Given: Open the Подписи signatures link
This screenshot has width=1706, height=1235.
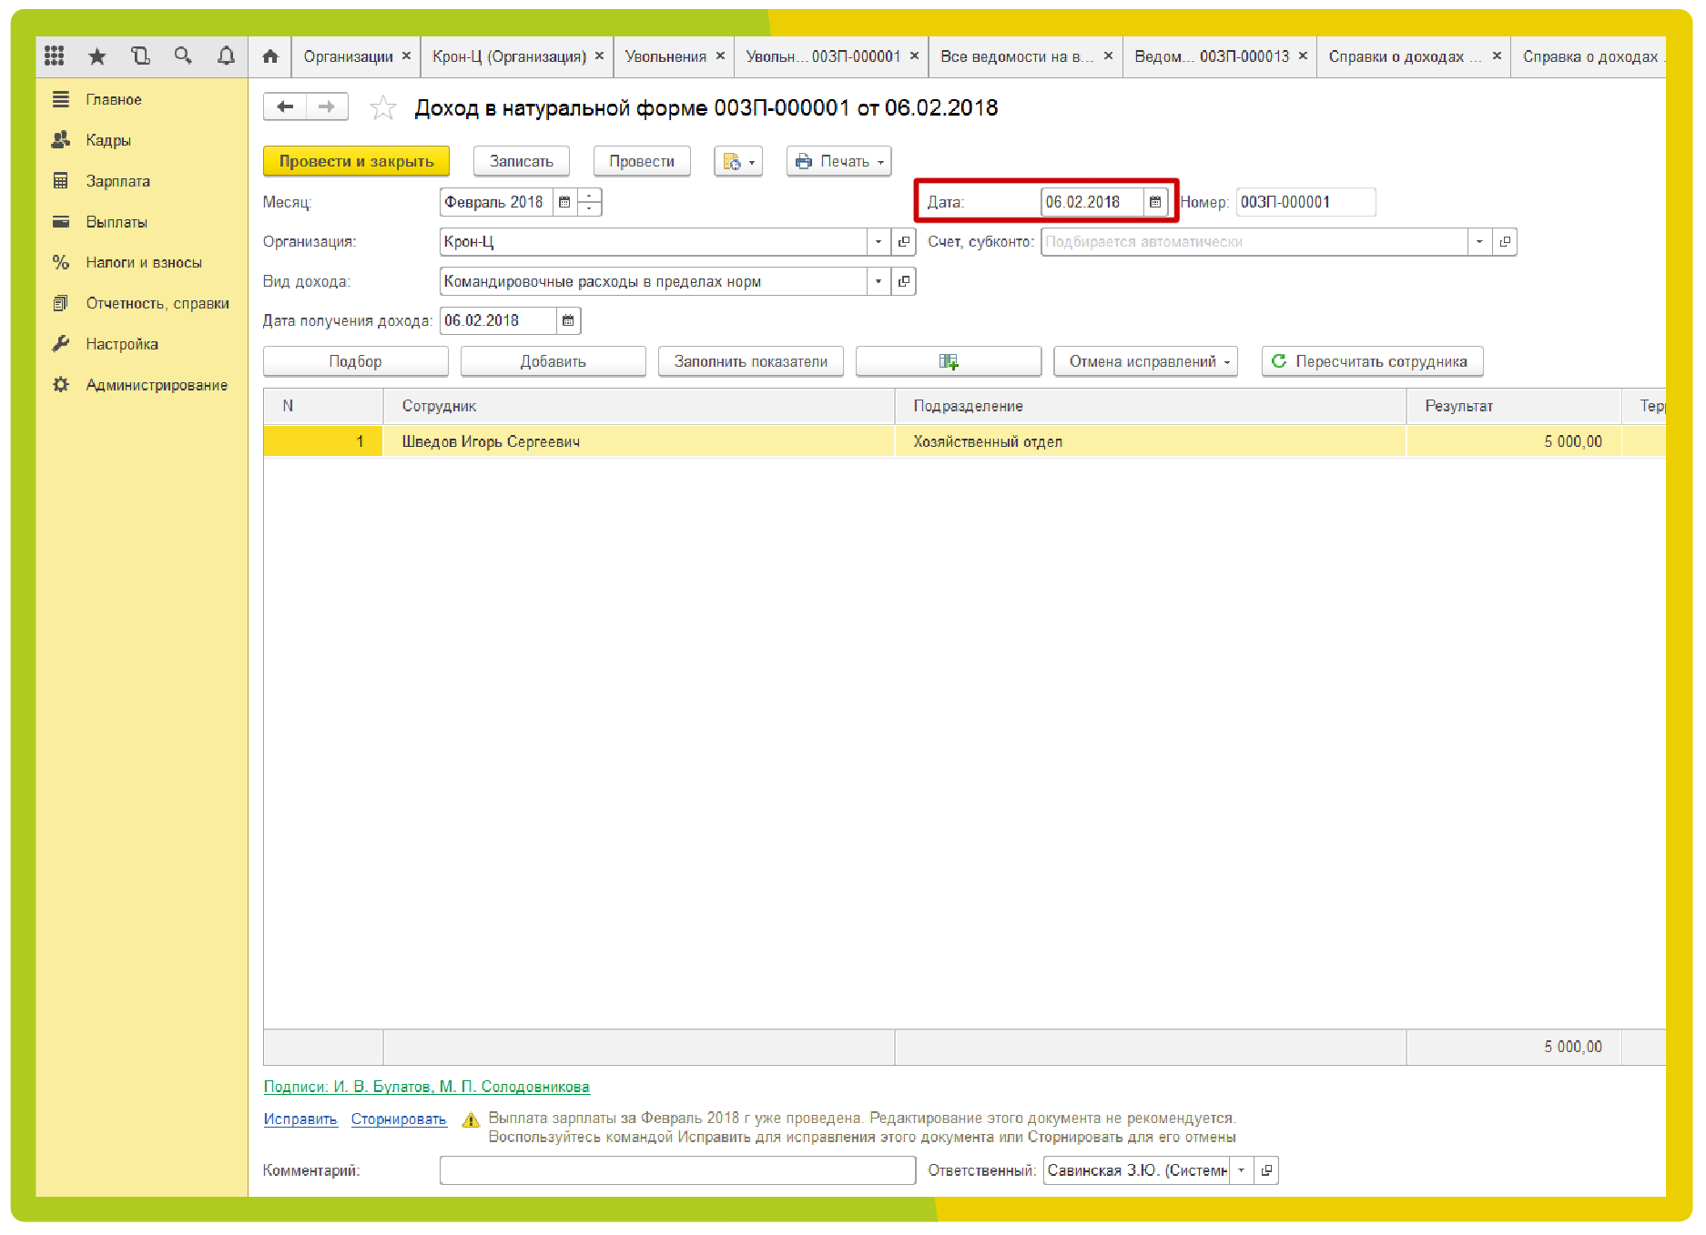Looking at the screenshot, I should [x=427, y=1087].
